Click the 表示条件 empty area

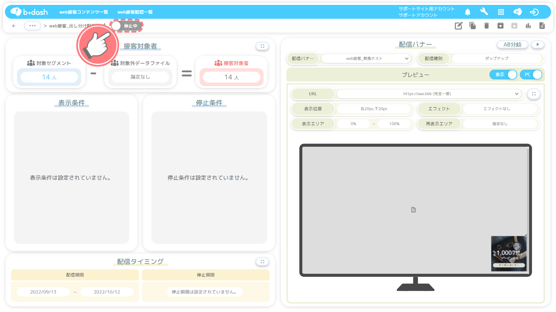71,178
